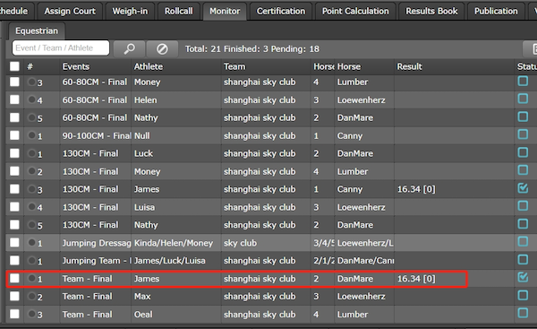Check the row checkbox for Team Final Max
537x329 pixels.
(14, 296)
